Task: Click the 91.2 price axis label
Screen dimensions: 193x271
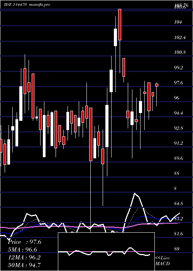Action: tap(179, 143)
